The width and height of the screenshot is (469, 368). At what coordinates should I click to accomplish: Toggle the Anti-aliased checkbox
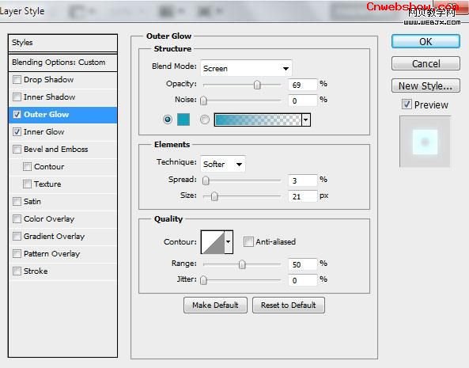(x=248, y=241)
